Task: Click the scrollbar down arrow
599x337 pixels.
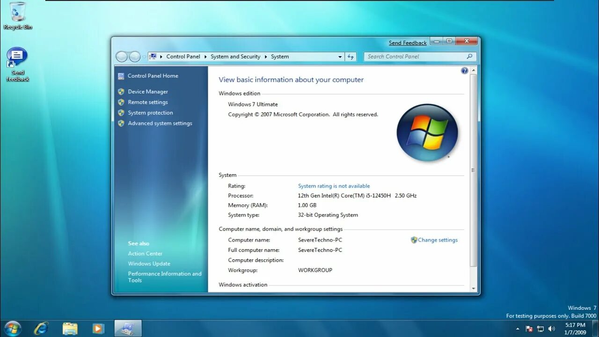Action: click(x=473, y=289)
